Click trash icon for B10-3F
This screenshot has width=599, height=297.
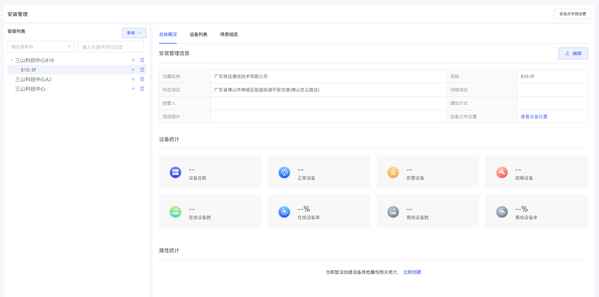142,70
